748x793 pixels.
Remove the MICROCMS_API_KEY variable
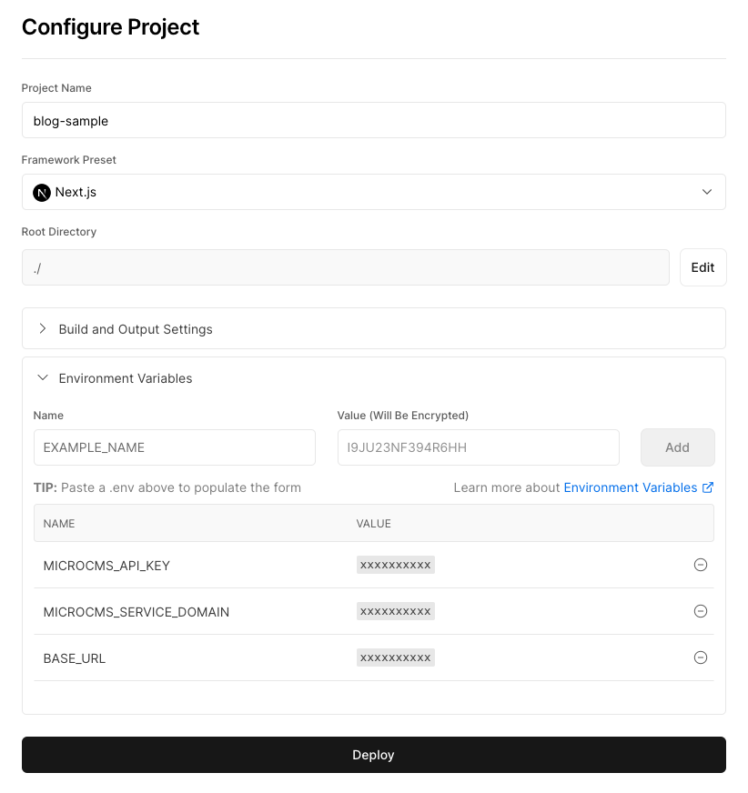(x=701, y=565)
